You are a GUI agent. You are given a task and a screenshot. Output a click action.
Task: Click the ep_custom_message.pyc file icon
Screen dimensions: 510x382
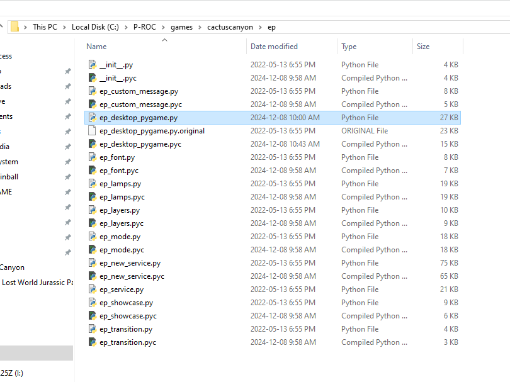coord(93,104)
